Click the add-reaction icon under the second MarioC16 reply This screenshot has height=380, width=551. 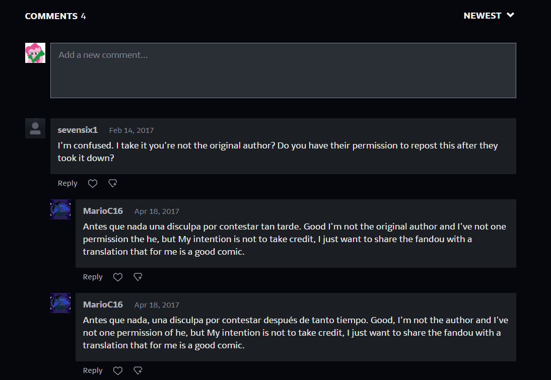[138, 371]
